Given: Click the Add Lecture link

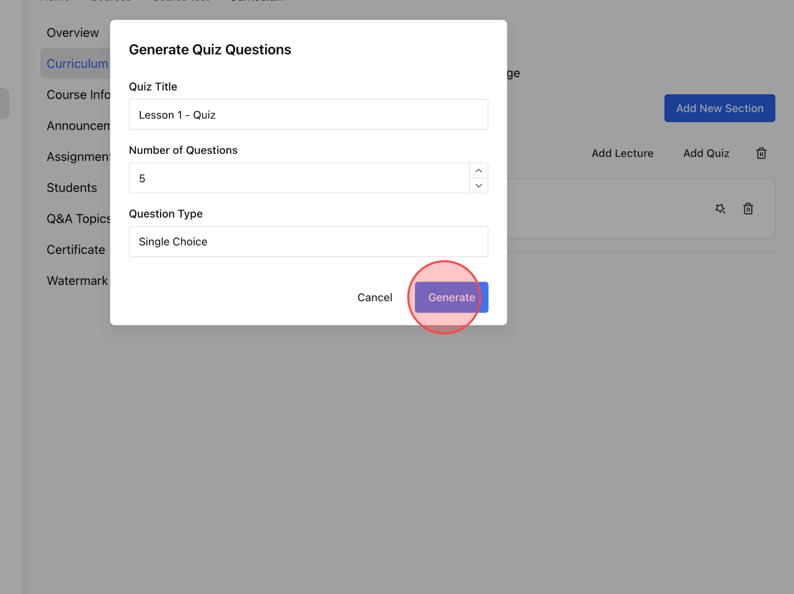Looking at the screenshot, I should (x=622, y=153).
